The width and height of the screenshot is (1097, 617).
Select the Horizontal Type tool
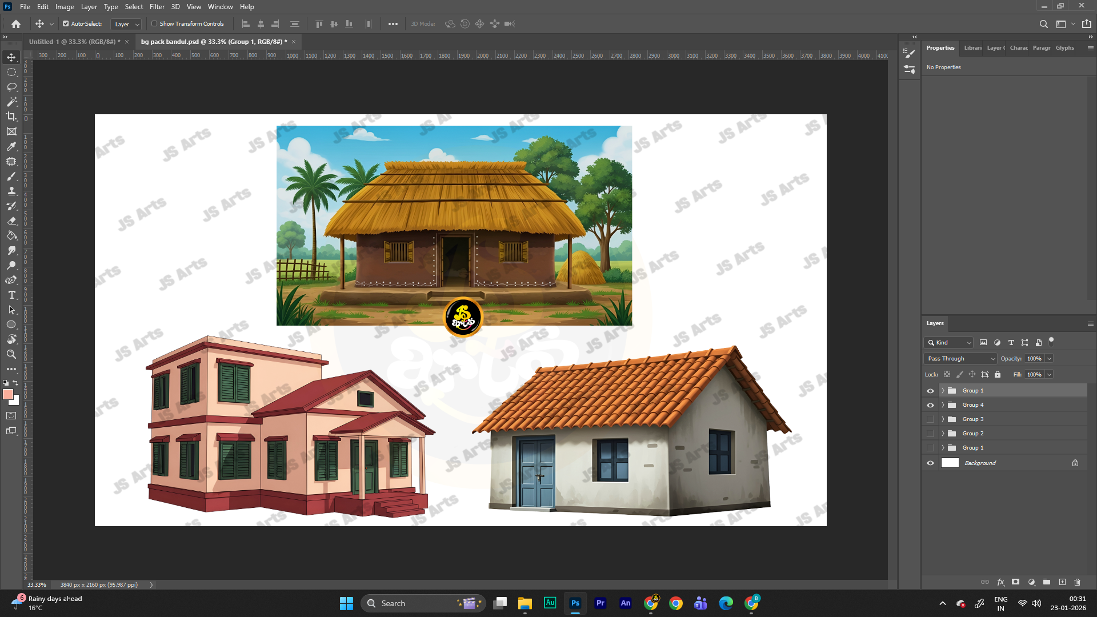pos(11,295)
